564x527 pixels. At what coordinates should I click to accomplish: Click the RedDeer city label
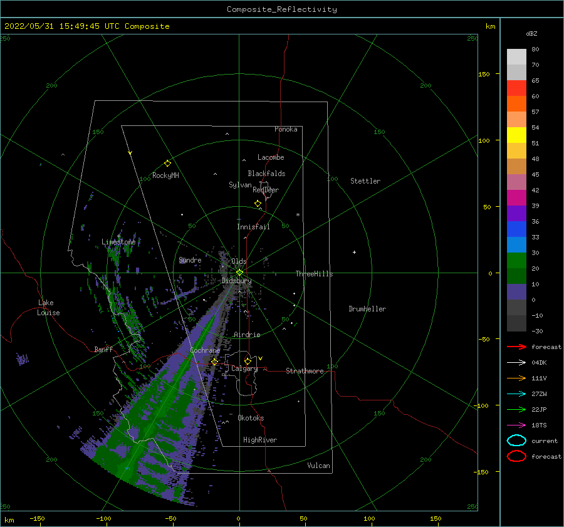(266, 190)
